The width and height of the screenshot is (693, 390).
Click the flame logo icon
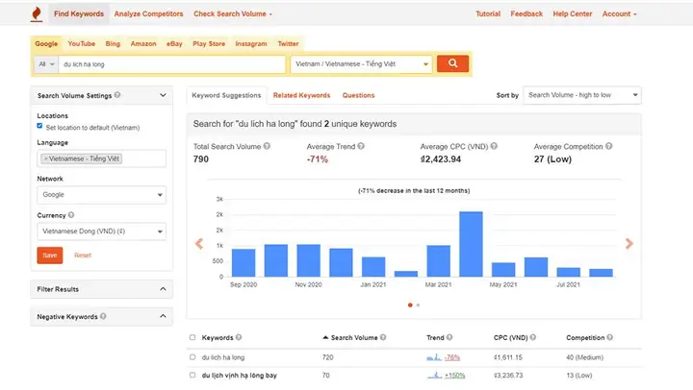[37, 14]
